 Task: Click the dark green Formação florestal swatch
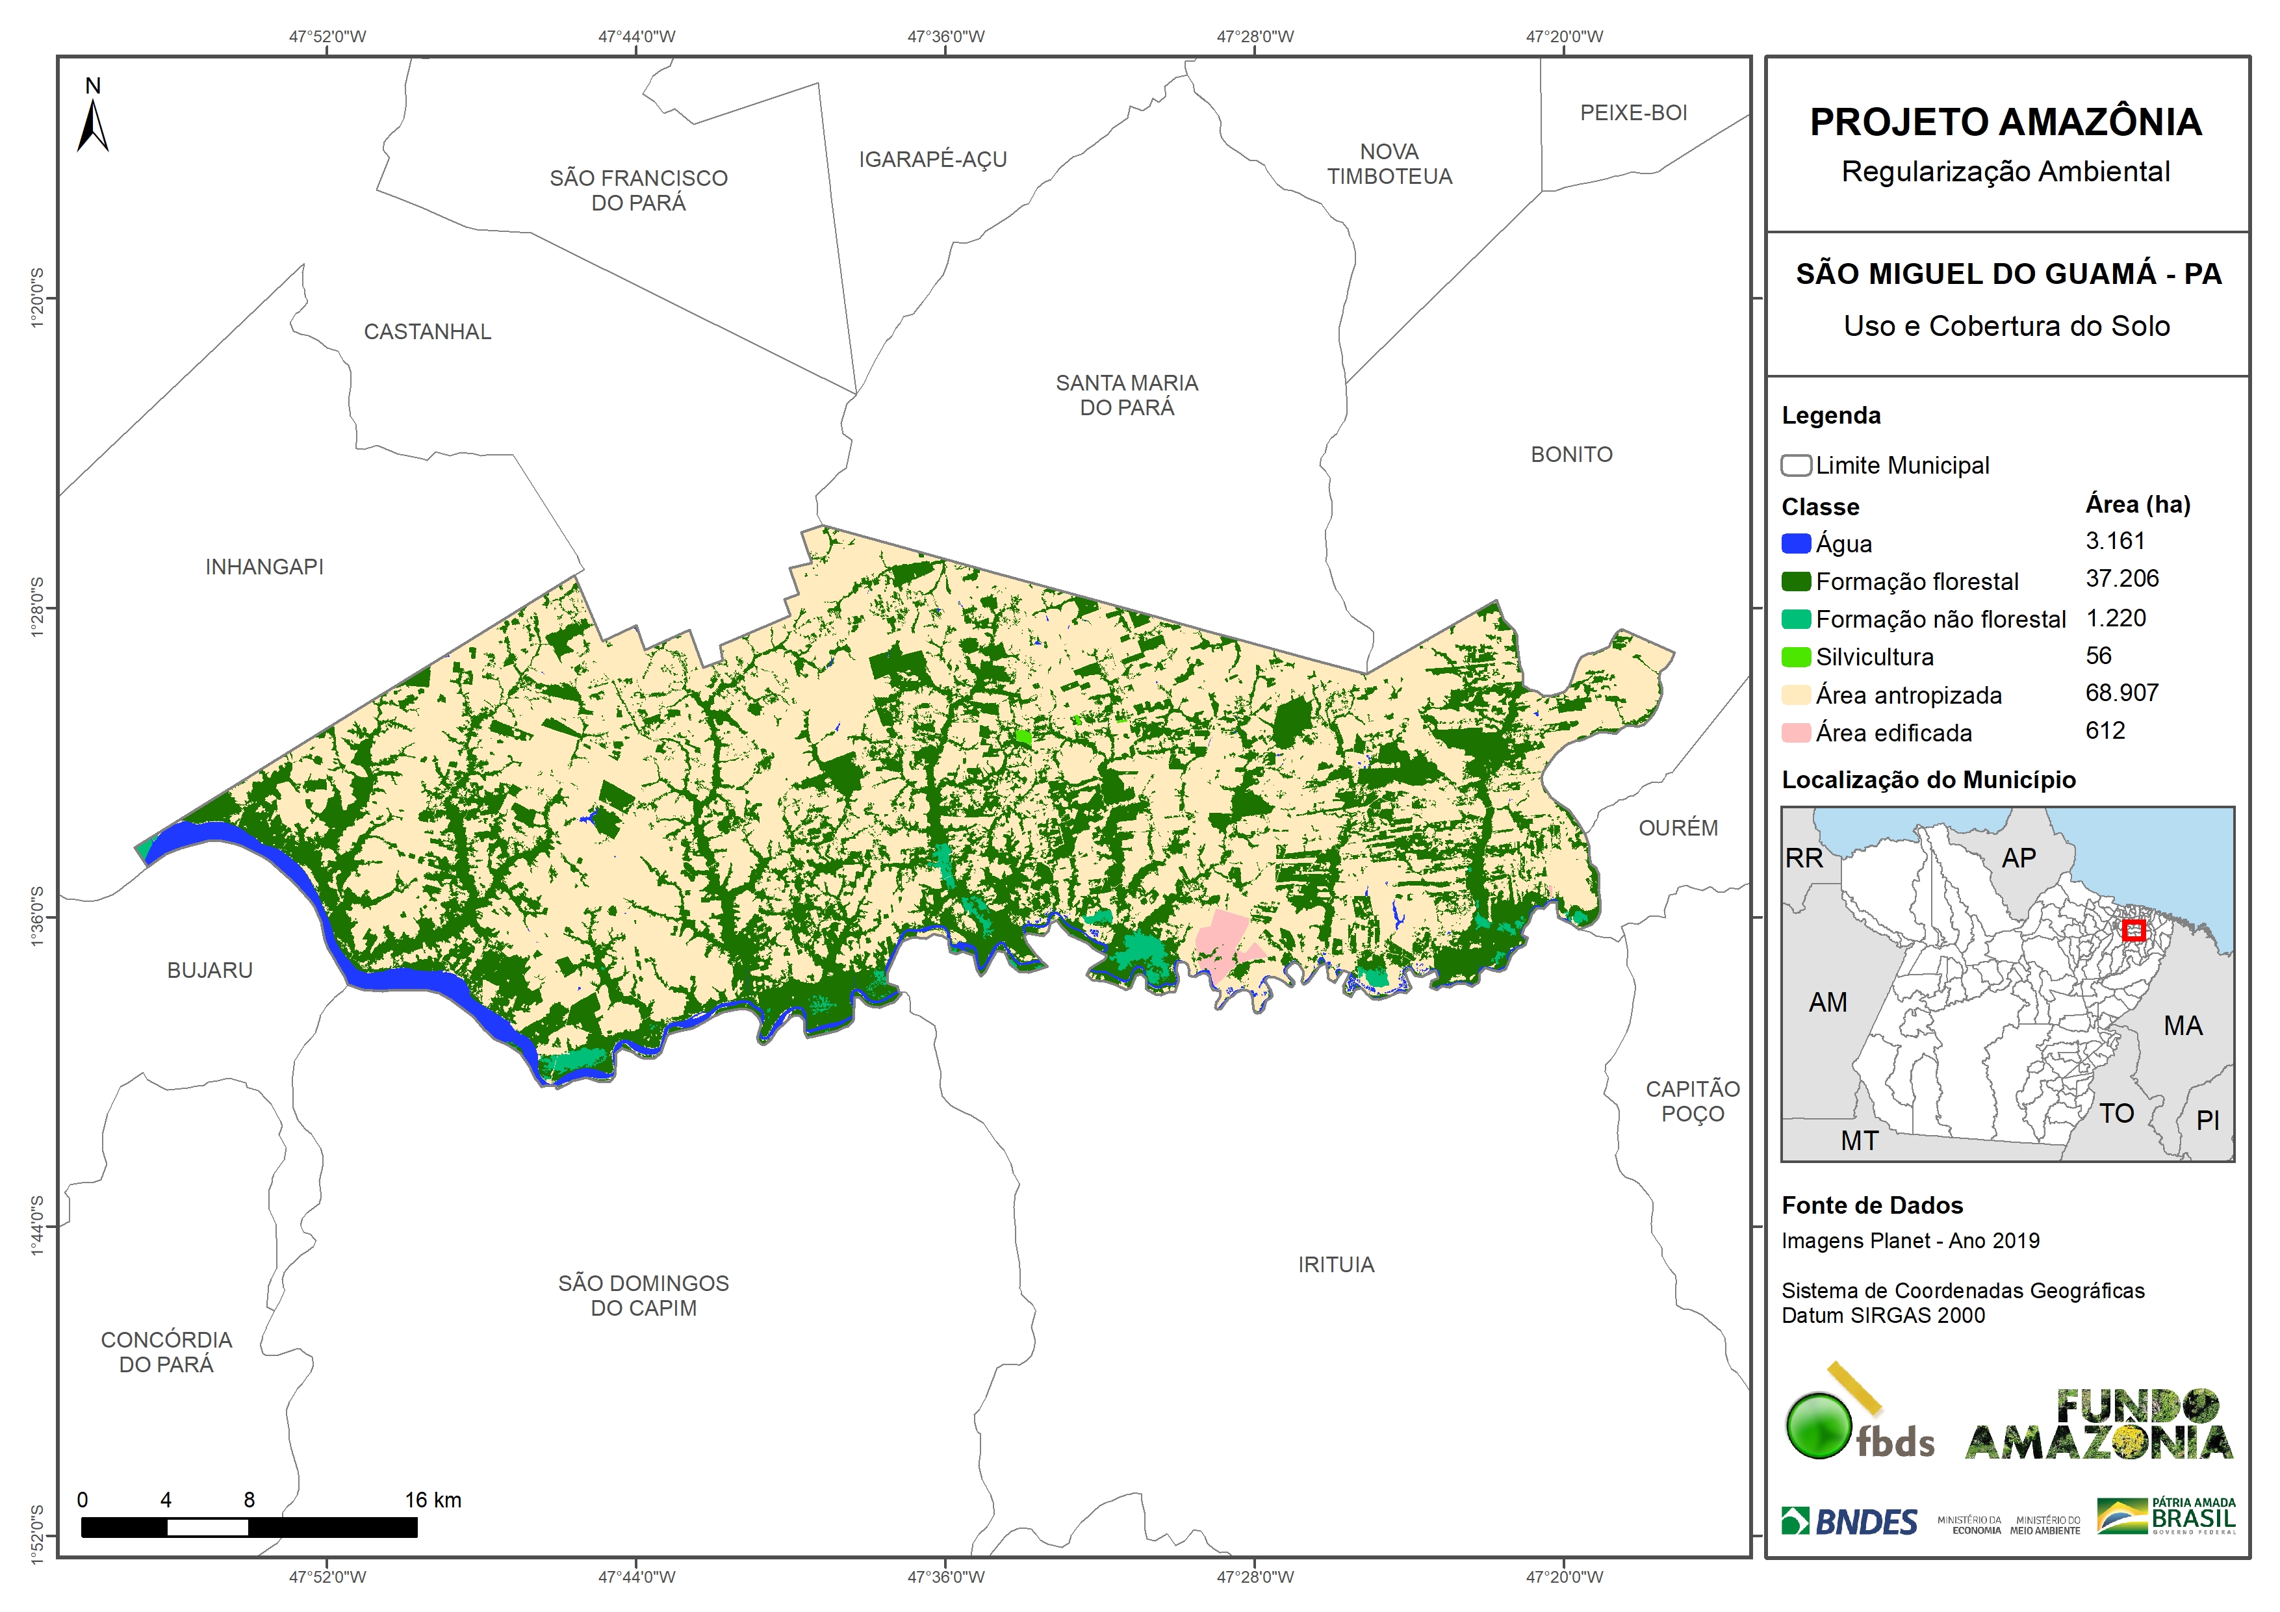pos(1795,582)
